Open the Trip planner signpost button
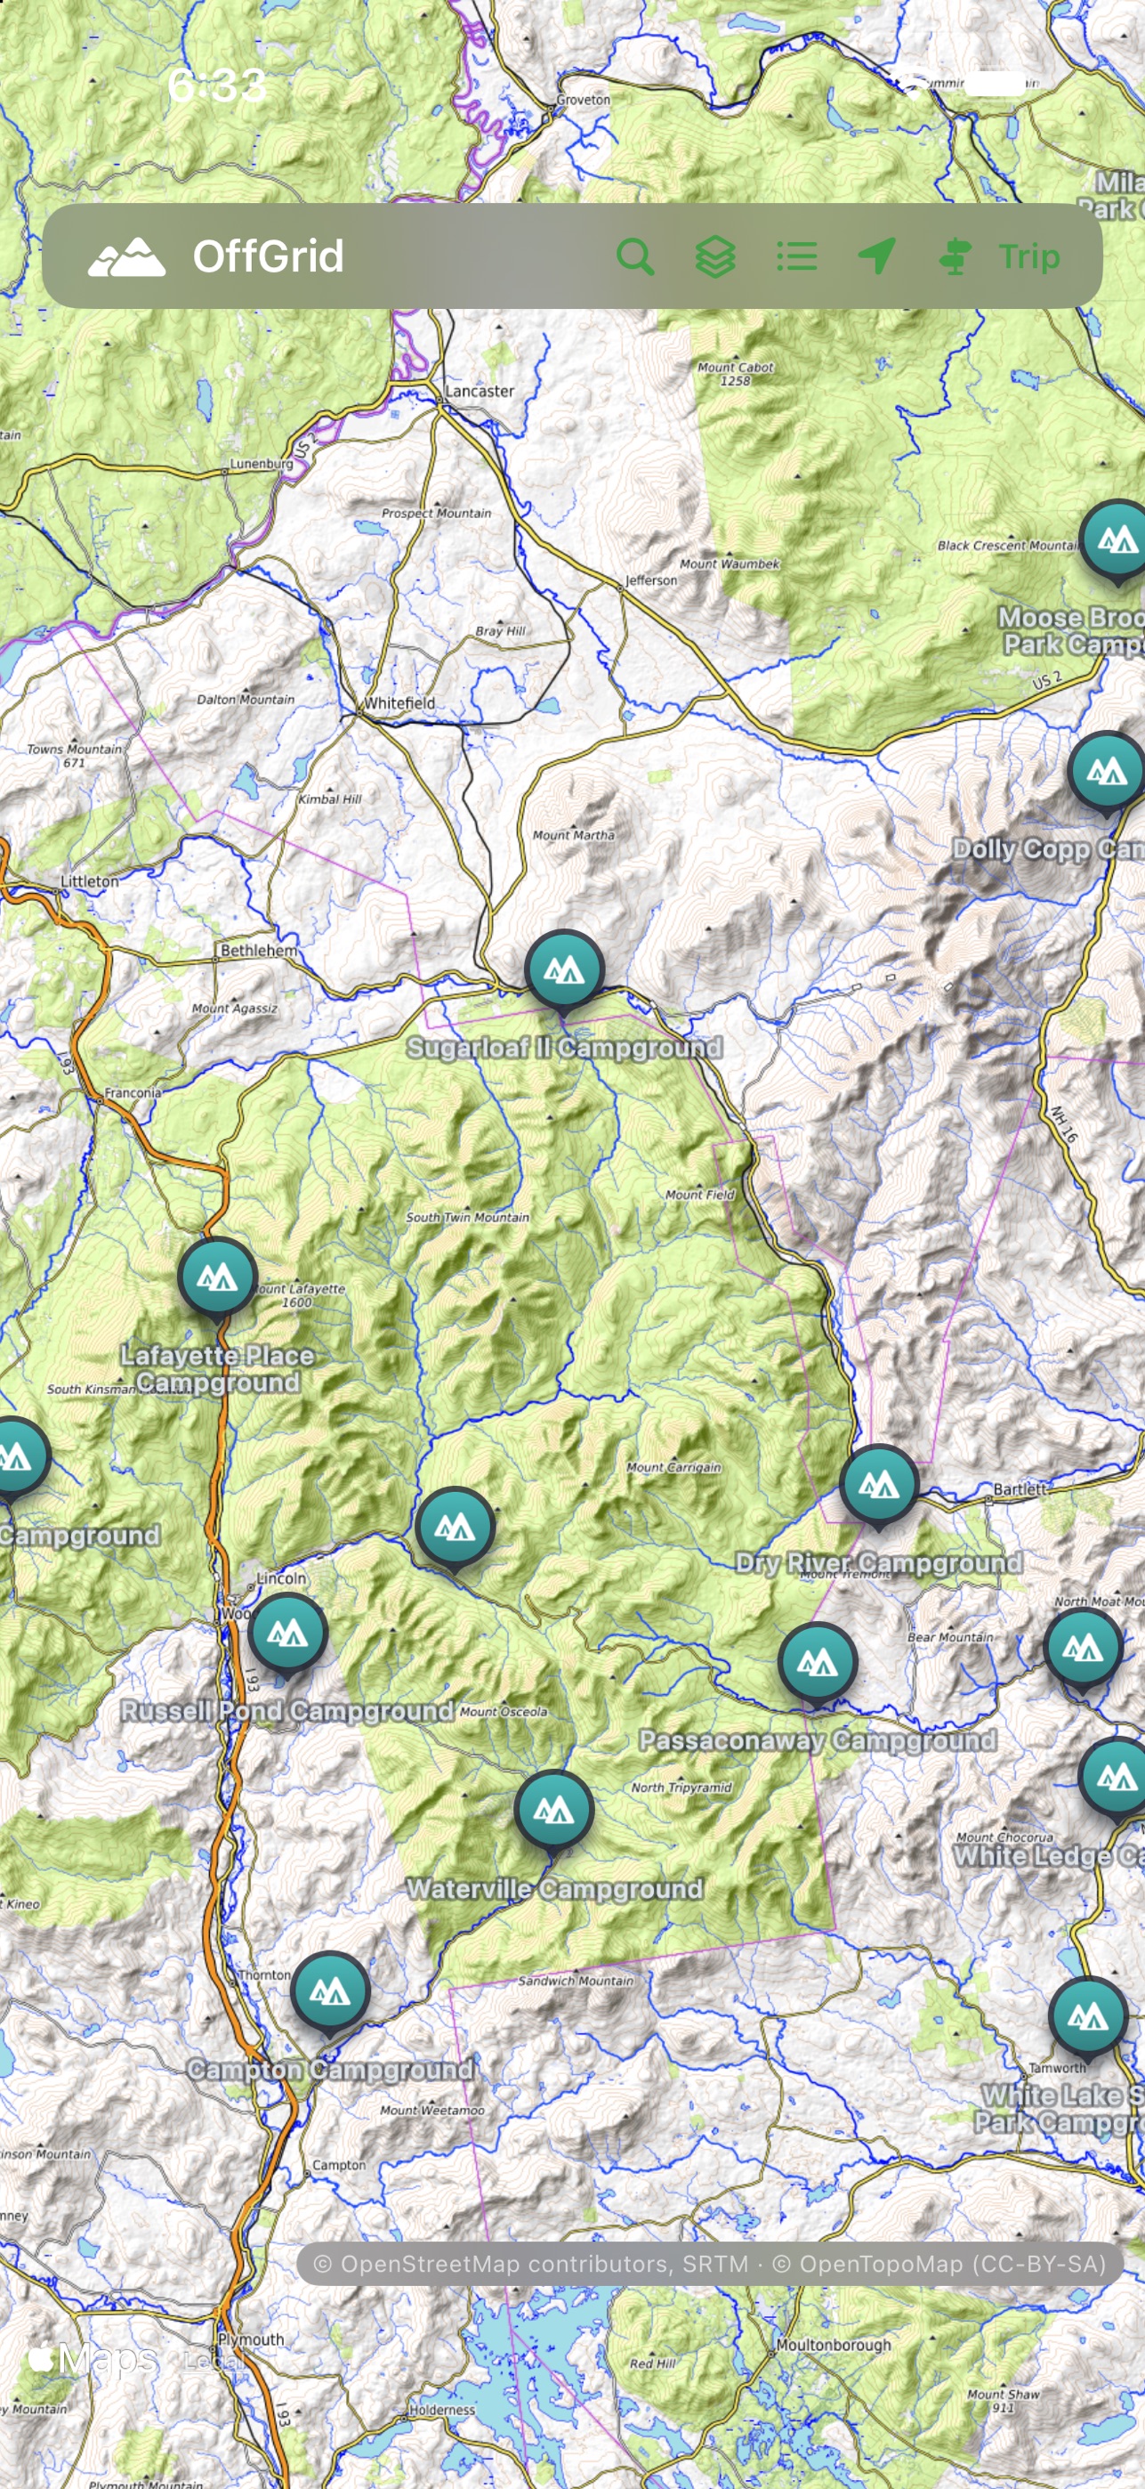The height and width of the screenshot is (2489, 1145). [999, 257]
